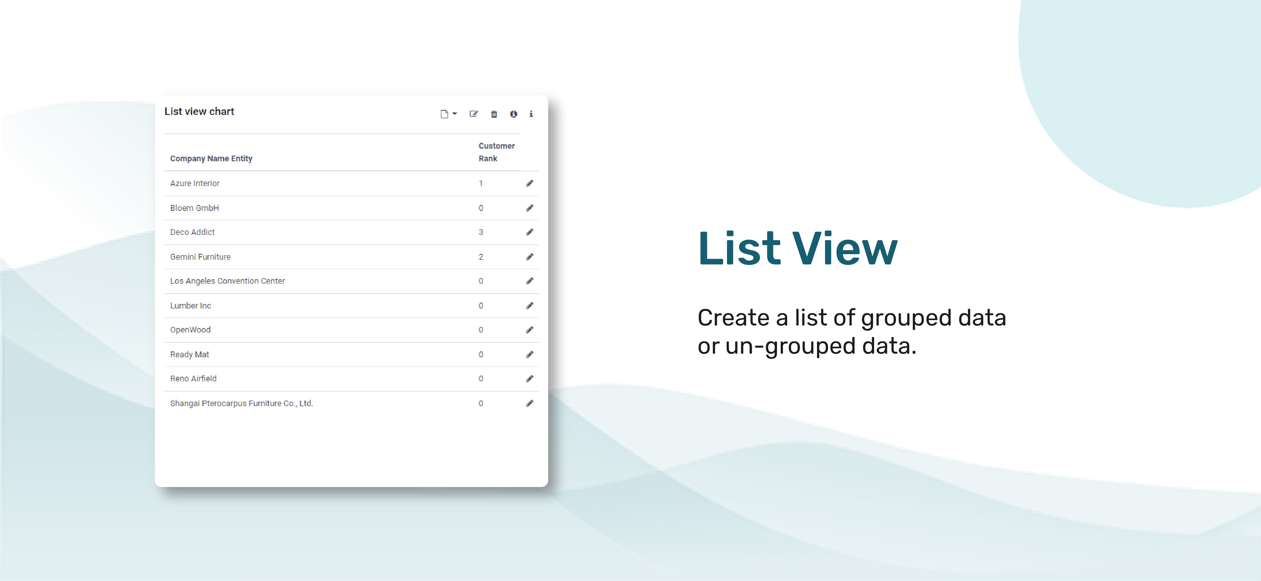Click the 'List view chart' title
The width and height of the screenshot is (1261, 581).
tap(199, 112)
